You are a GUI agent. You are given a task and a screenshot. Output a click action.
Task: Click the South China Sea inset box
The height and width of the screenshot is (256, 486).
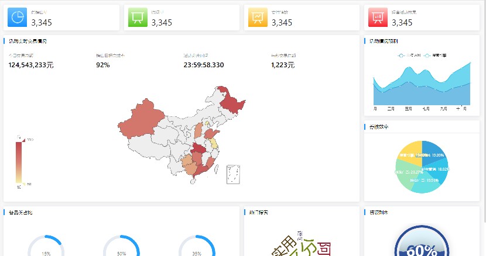(x=234, y=174)
